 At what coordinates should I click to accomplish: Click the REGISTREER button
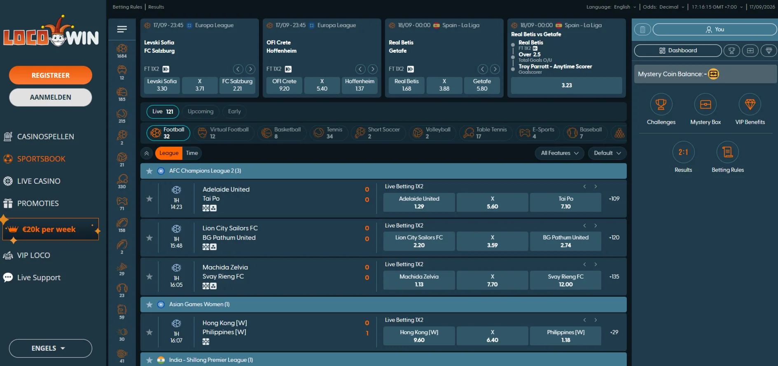(51, 75)
